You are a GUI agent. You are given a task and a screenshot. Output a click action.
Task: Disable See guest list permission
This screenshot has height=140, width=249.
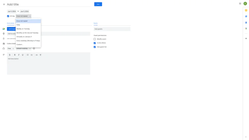[x=95, y=47]
